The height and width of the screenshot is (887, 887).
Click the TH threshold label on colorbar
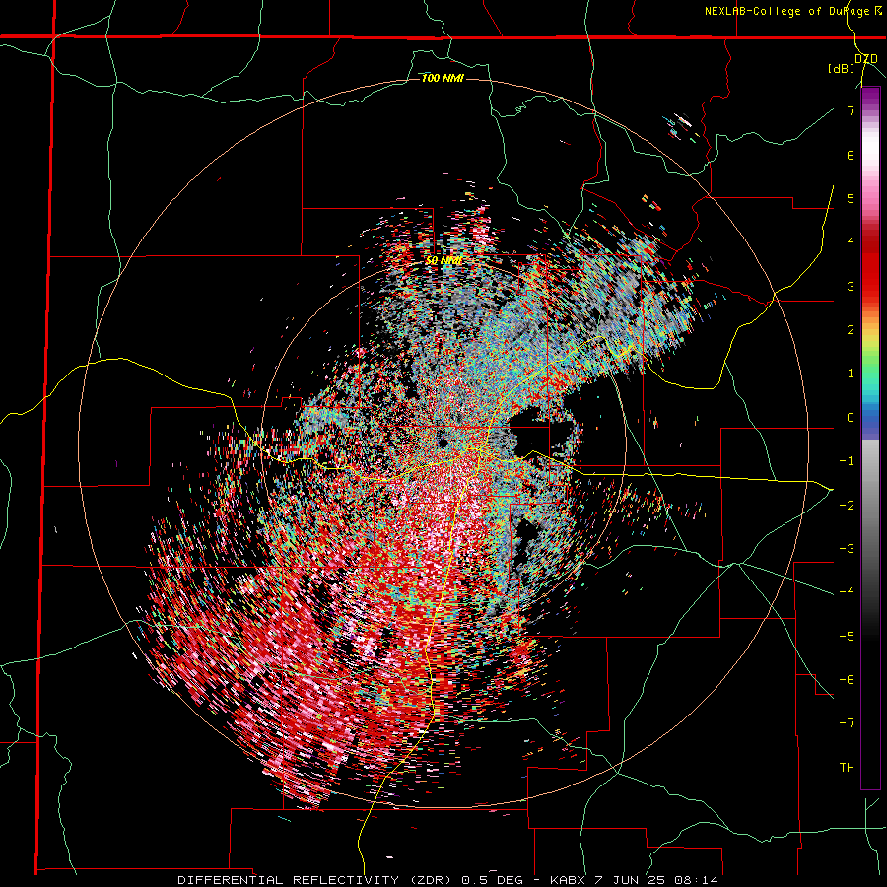tap(847, 767)
